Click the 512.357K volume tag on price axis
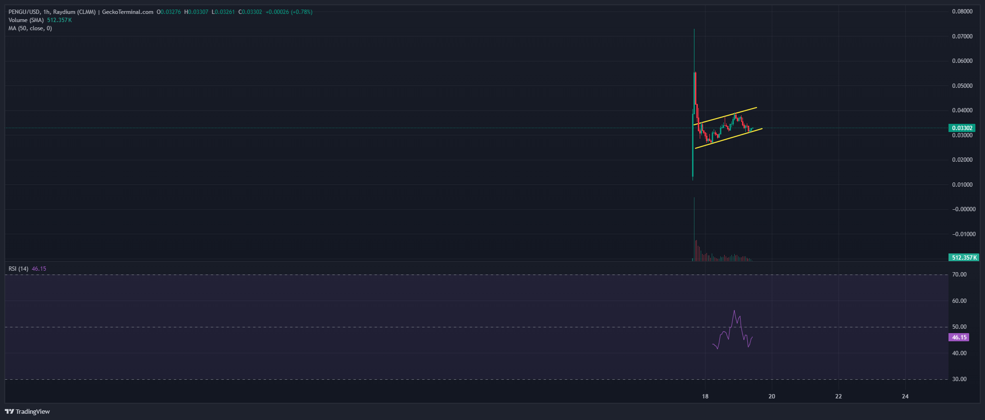Image resolution: width=985 pixels, height=420 pixels. click(x=964, y=258)
